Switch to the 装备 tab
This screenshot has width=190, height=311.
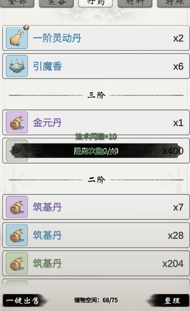[x=56, y=3]
